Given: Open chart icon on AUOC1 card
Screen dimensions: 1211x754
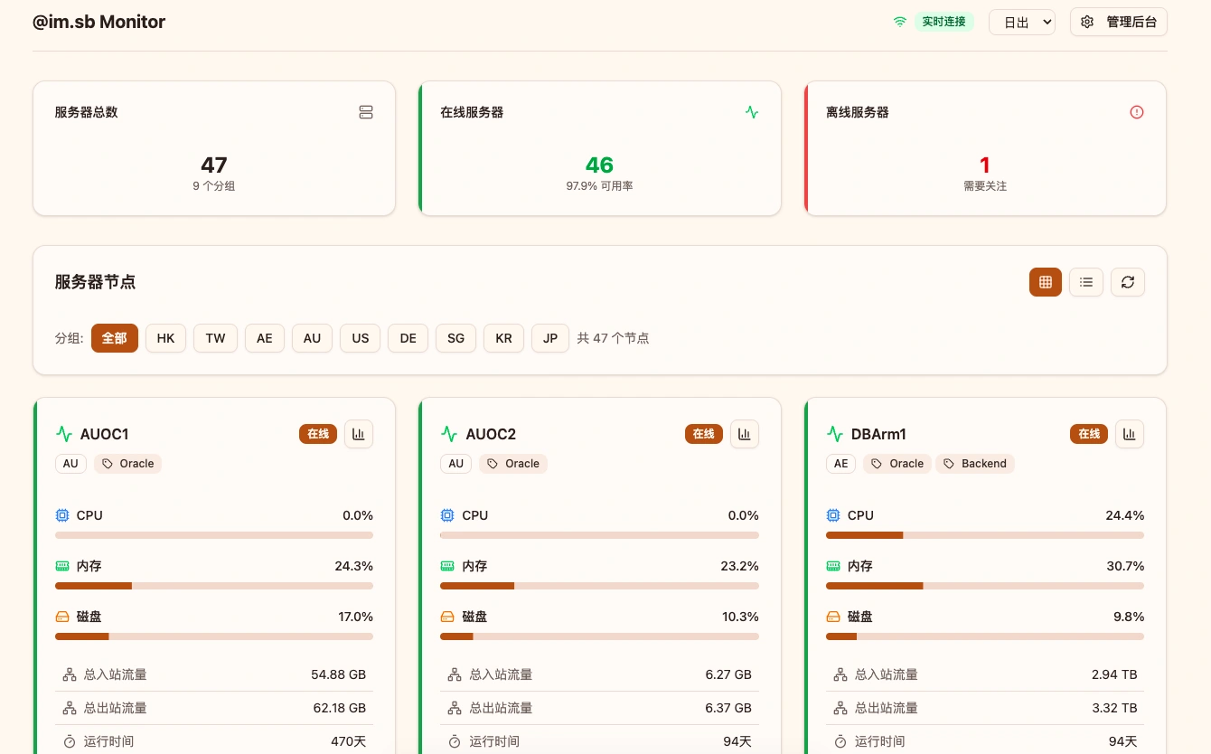Looking at the screenshot, I should click(359, 434).
